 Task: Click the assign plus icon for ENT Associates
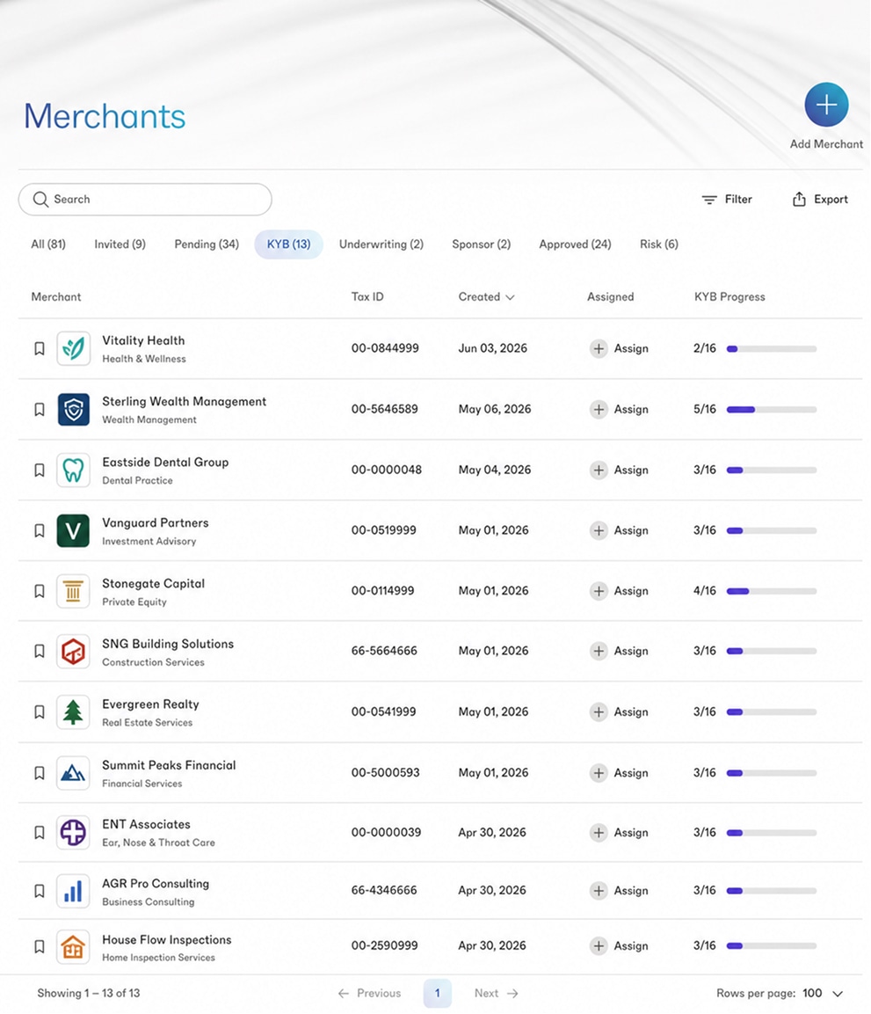[x=599, y=832]
